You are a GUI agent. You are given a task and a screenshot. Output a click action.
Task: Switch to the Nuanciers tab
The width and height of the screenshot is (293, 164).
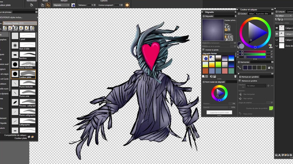(262, 14)
